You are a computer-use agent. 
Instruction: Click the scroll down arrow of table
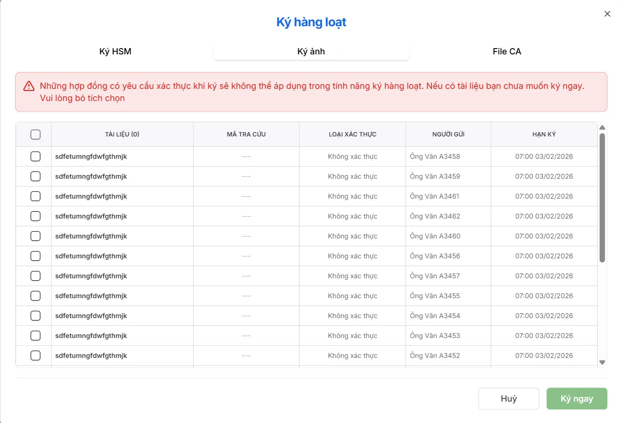pos(602,362)
